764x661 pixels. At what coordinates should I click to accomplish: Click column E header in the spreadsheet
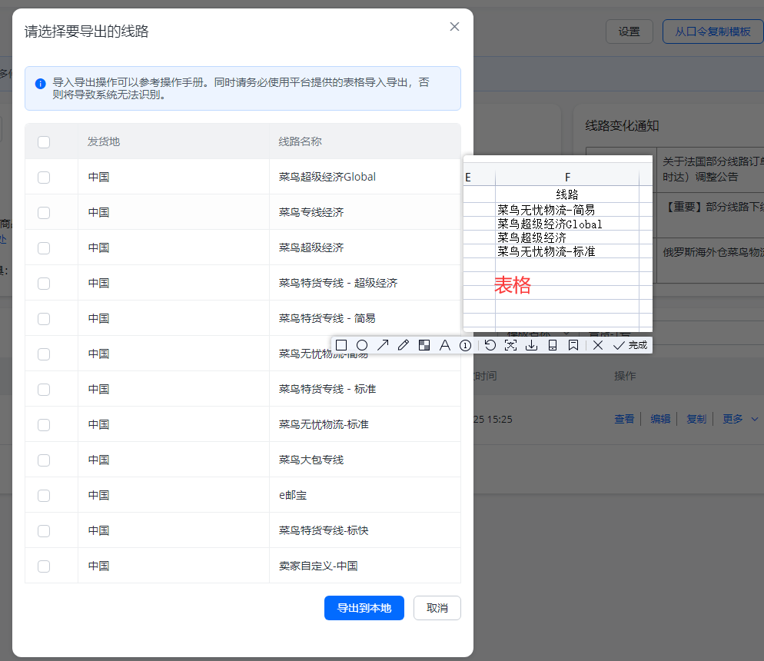(x=479, y=178)
